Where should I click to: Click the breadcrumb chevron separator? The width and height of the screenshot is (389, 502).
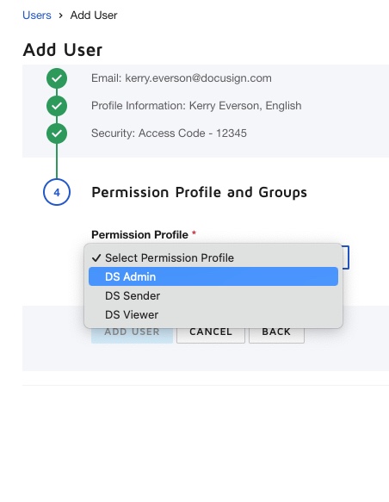(x=61, y=15)
